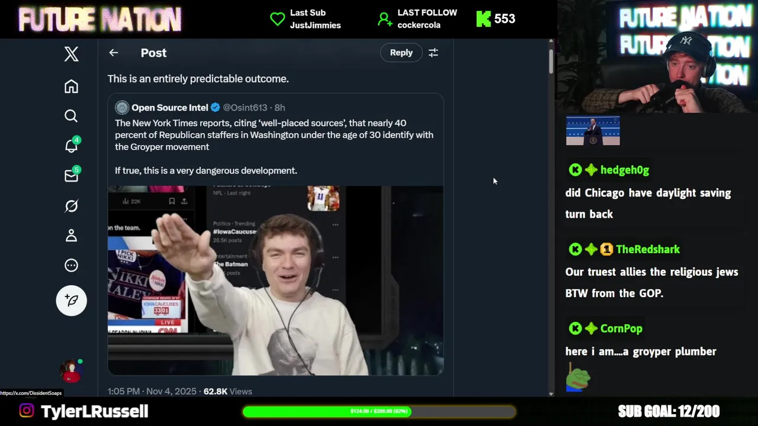Viewport: 758px width, 426px height.
Task: Click the Post heading
Action: pyautogui.click(x=153, y=53)
